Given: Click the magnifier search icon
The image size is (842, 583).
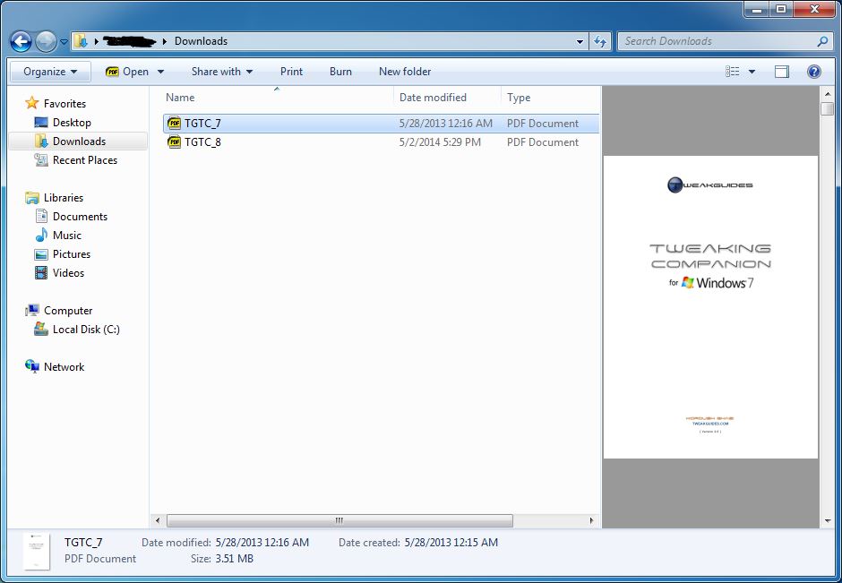Looking at the screenshot, I should 822,41.
